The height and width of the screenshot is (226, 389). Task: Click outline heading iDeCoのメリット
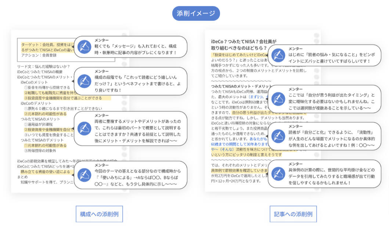tap(34, 82)
